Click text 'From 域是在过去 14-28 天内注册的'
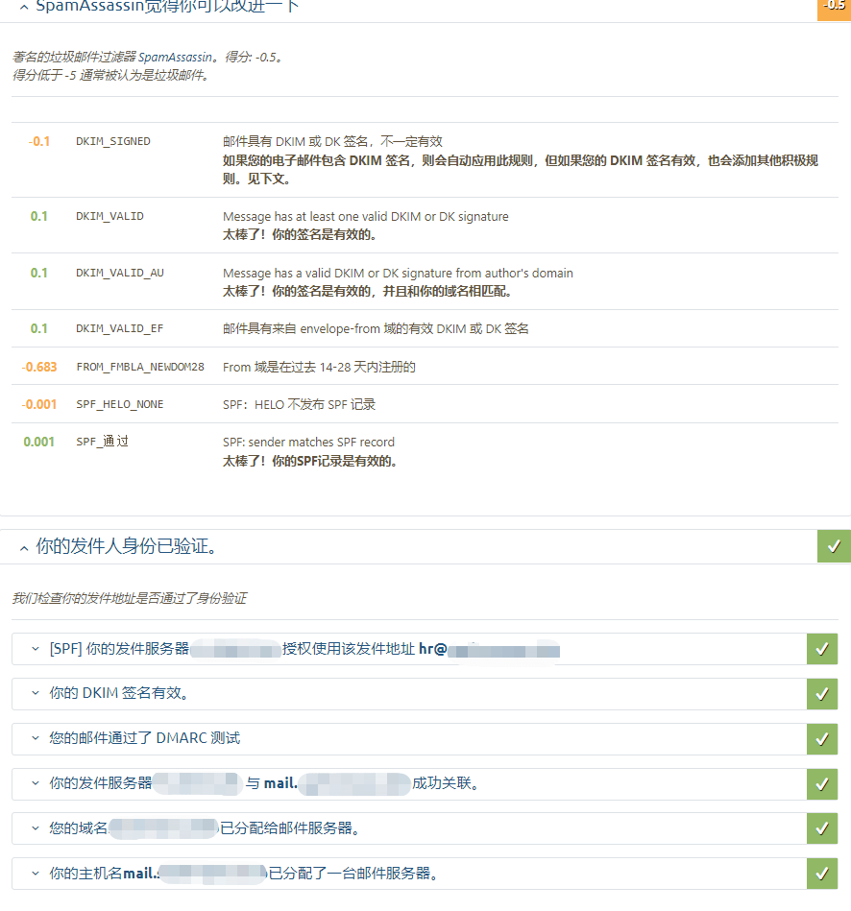851x911 pixels. 319,367
